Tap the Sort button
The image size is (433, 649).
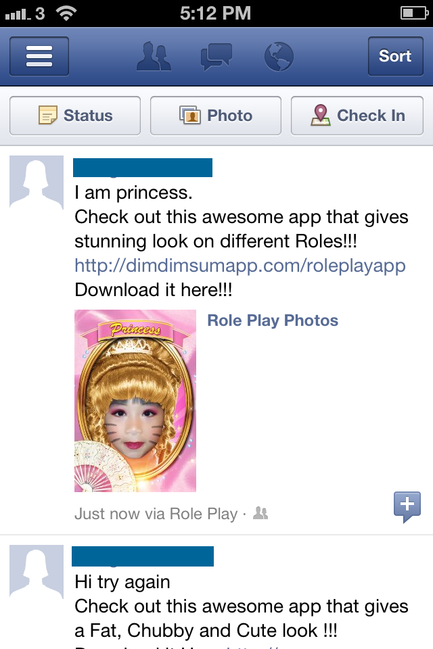tap(395, 56)
